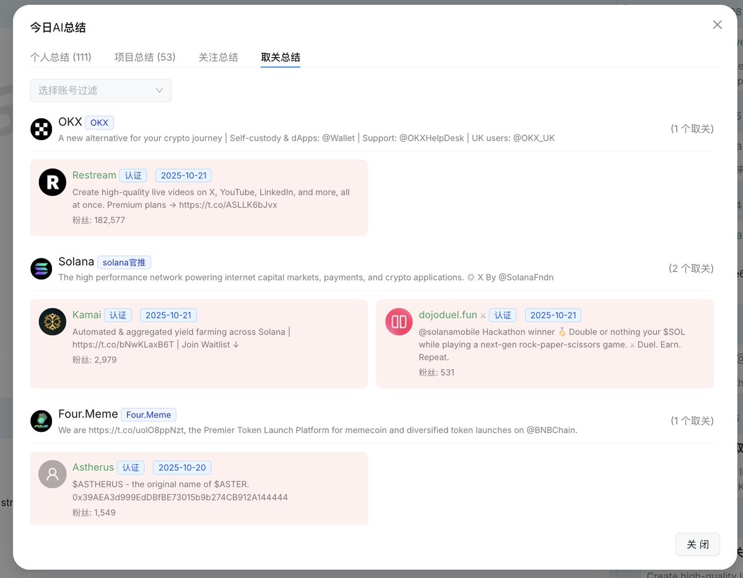Open the dojoduel.fun pink avatar icon
Viewport: 743px width, 578px height.
click(x=399, y=322)
